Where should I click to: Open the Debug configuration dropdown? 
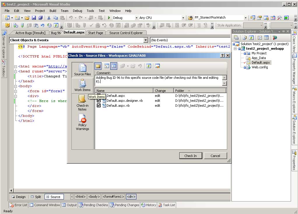coord(136,18)
